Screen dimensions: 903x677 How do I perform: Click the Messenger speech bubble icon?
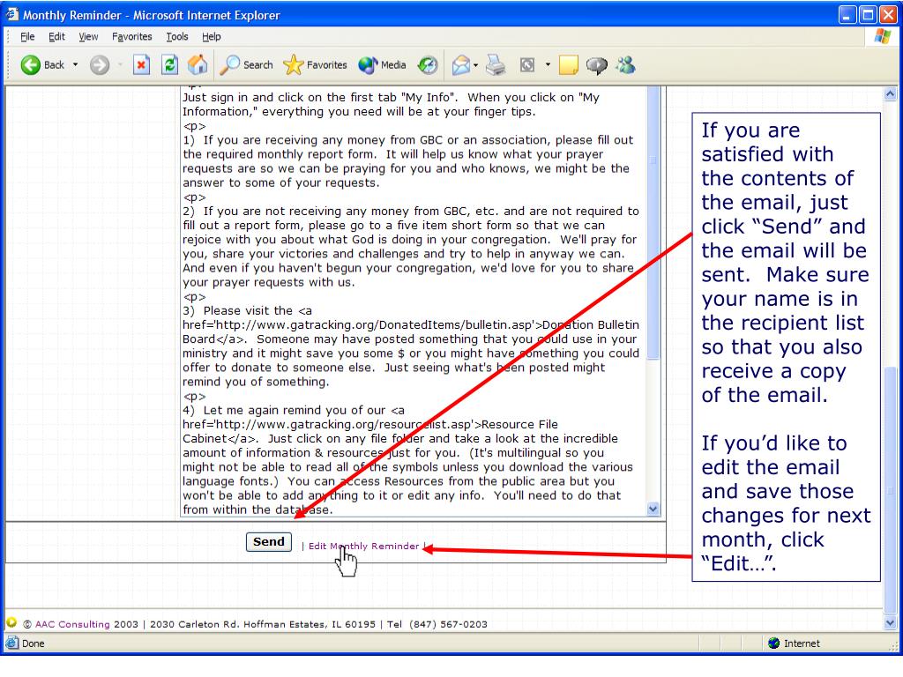click(597, 65)
